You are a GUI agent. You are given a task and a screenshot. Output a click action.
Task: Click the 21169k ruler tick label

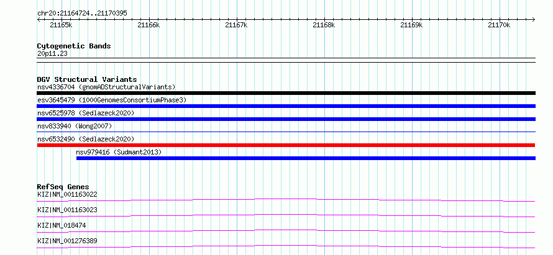click(411, 25)
